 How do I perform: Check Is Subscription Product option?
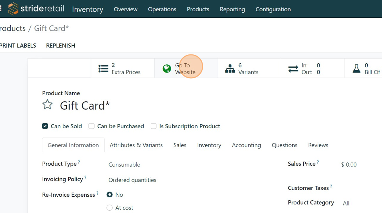pos(153,126)
